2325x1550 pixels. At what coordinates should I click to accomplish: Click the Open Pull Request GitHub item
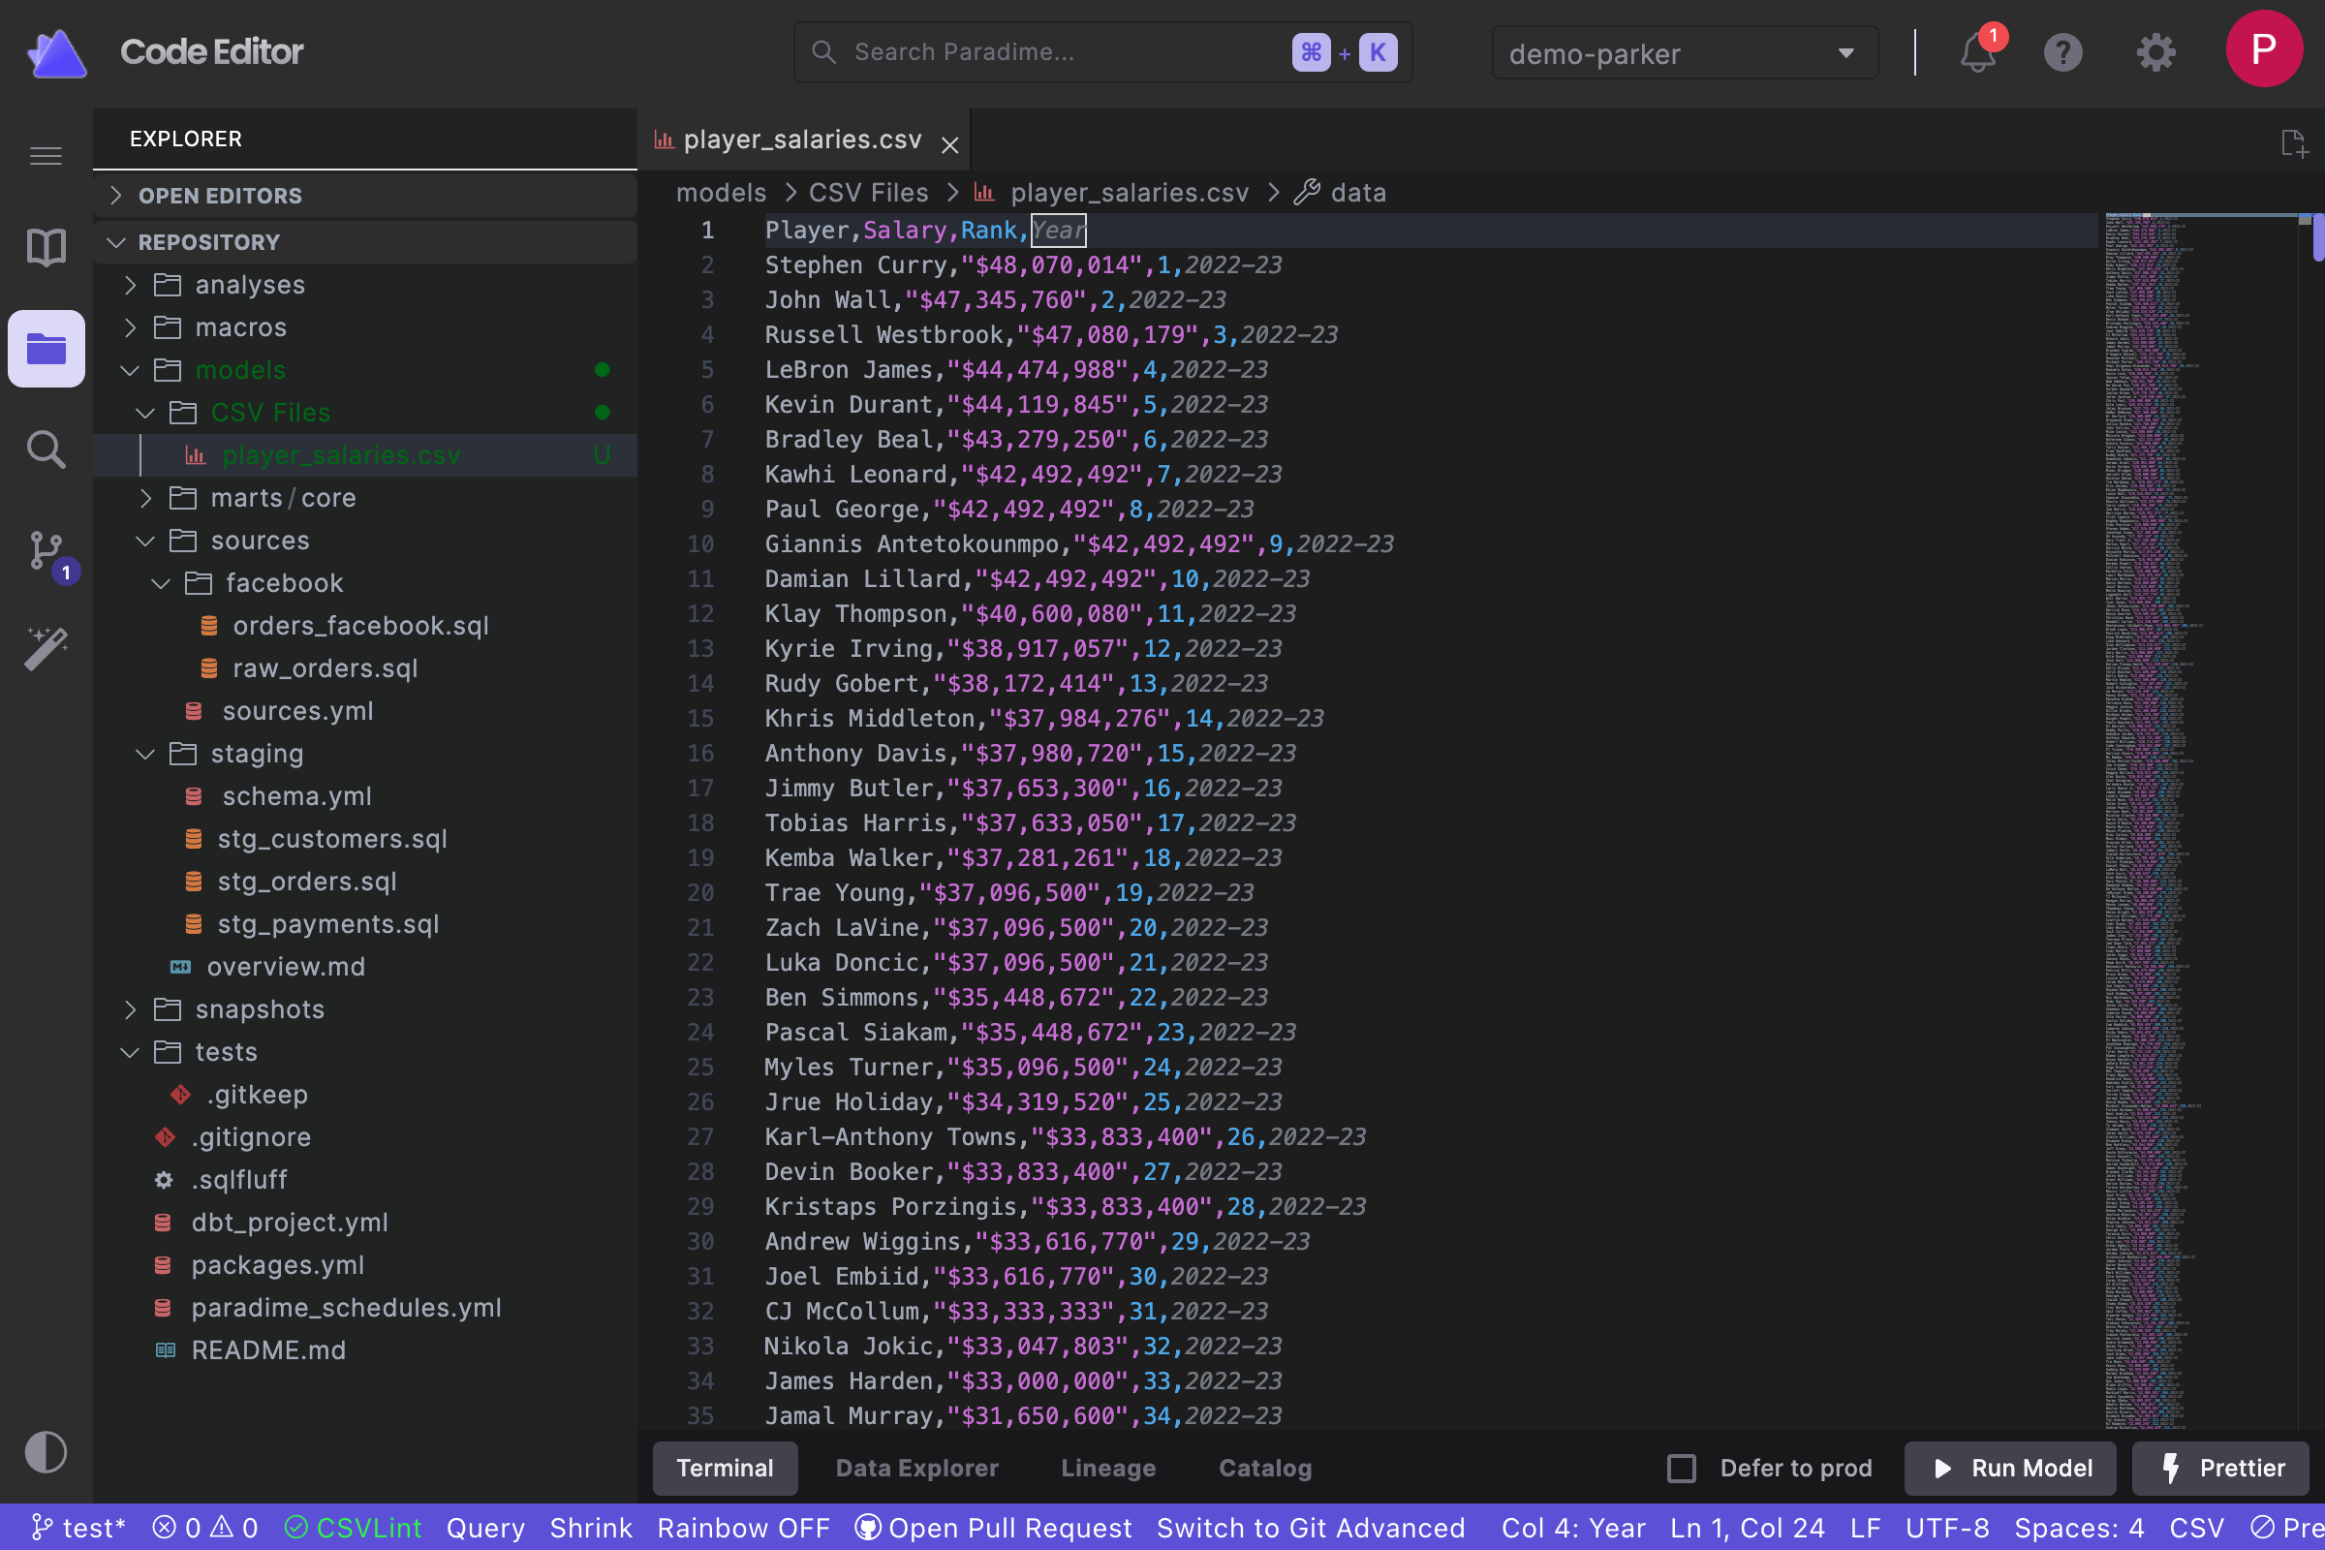click(992, 1528)
